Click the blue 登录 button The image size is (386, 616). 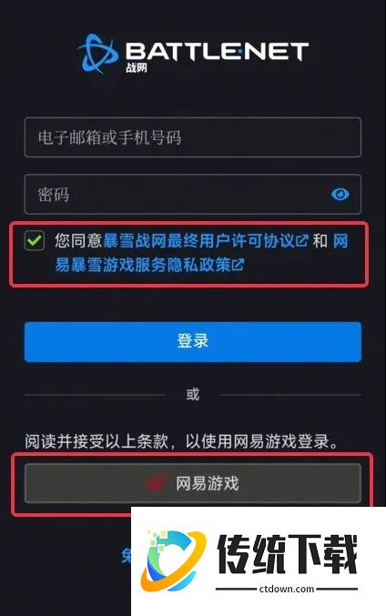pyautogui.click(x=193, y=341)
